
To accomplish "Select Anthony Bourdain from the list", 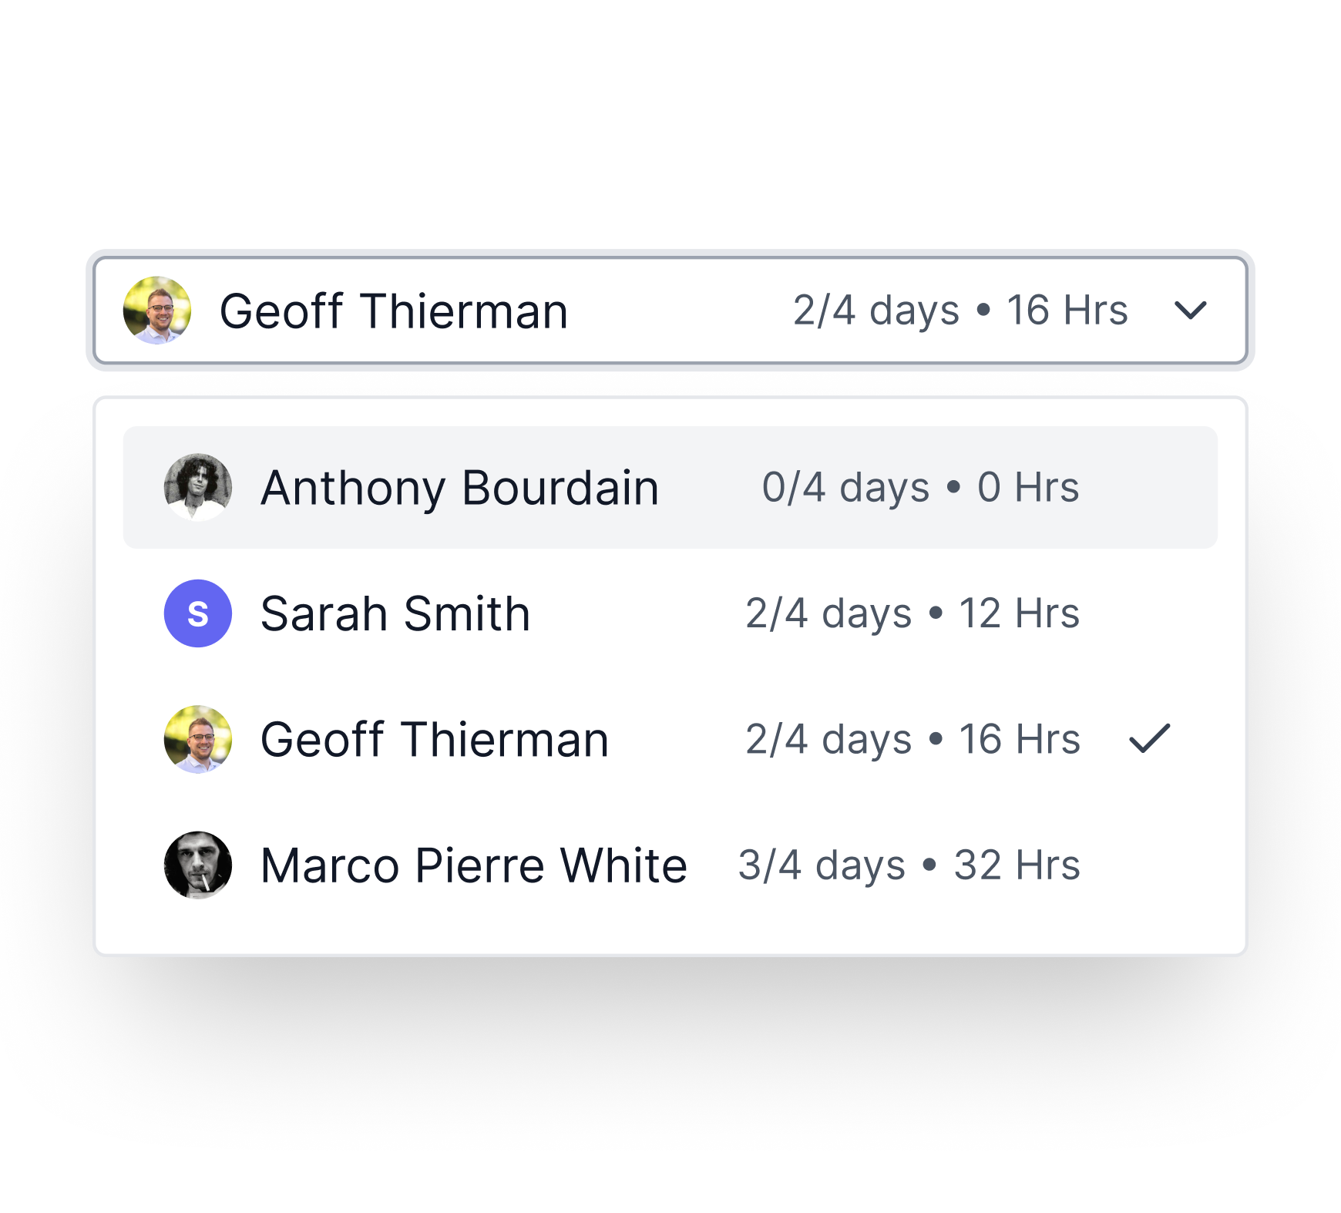I will click(670, 487).
